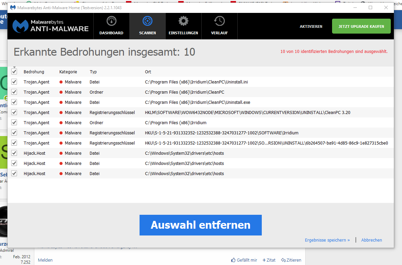The height and width of the screenshot is (265, 402).
Task: Click the Abbrechen link
Action: 371,240
